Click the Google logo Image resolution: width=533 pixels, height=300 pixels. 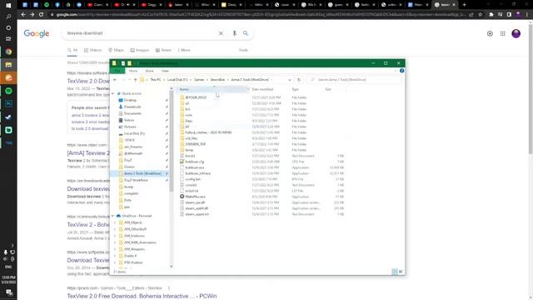tap(37, 33)
